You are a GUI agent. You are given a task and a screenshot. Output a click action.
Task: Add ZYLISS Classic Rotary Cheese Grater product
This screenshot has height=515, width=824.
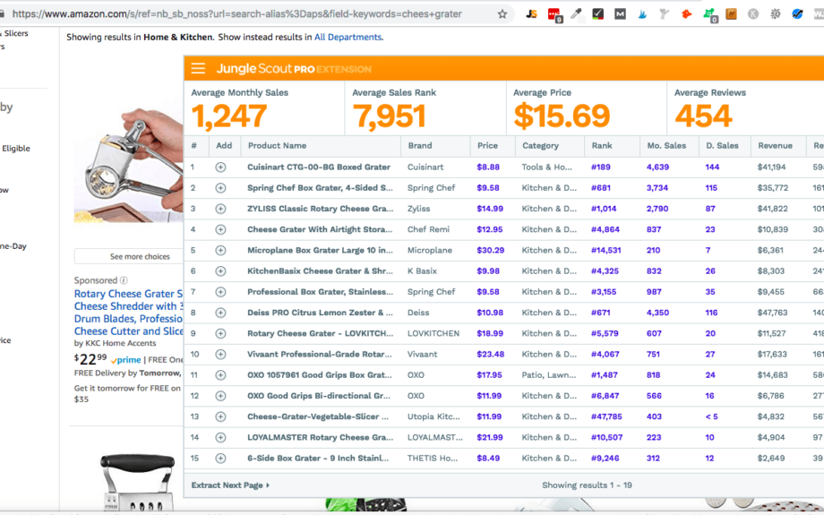[220, 209]
